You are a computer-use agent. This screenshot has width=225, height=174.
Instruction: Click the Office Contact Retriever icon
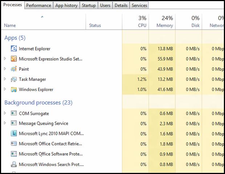14,144
